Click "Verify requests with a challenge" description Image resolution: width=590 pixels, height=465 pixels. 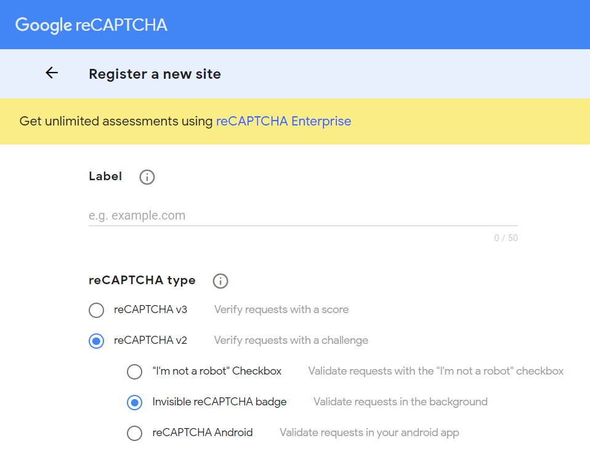[x=291, y=340]
